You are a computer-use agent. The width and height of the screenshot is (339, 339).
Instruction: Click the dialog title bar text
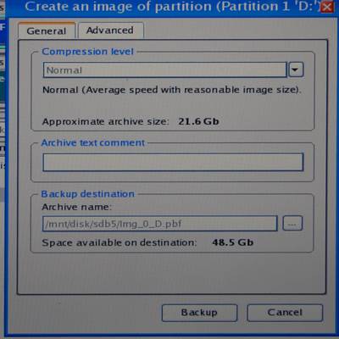172,7
